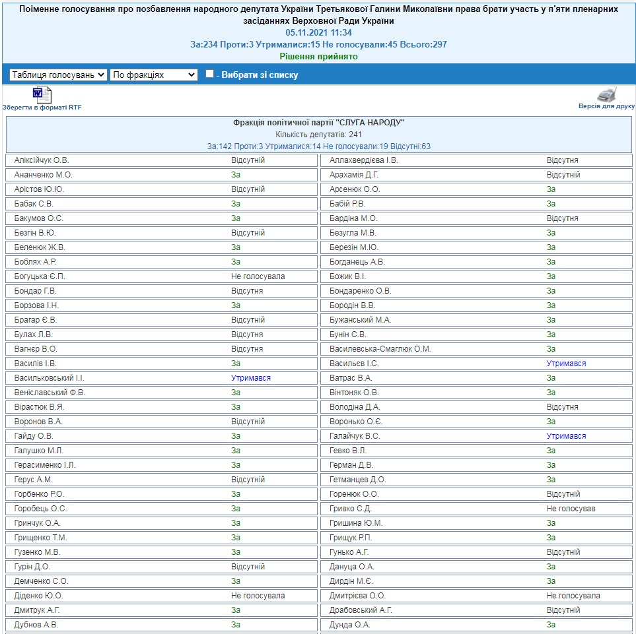Screen dimensions: 636x634
Task: Open the 'Таблиця голосувань' dropdown
Action: coord(58,75)
